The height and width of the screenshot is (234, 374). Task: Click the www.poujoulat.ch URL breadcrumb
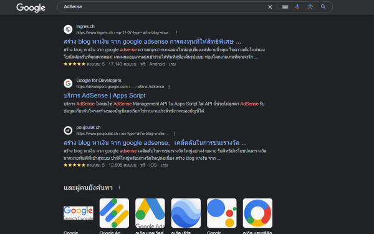(123, 134)
